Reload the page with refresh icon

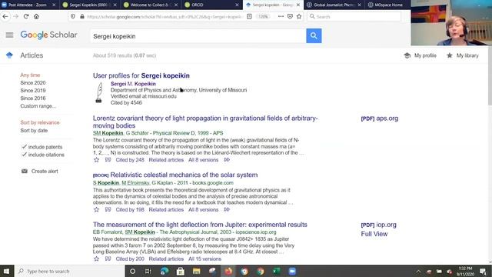(26, 16)
